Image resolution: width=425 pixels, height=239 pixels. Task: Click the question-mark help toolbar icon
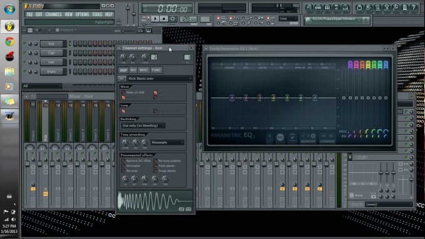click(414, 7)
